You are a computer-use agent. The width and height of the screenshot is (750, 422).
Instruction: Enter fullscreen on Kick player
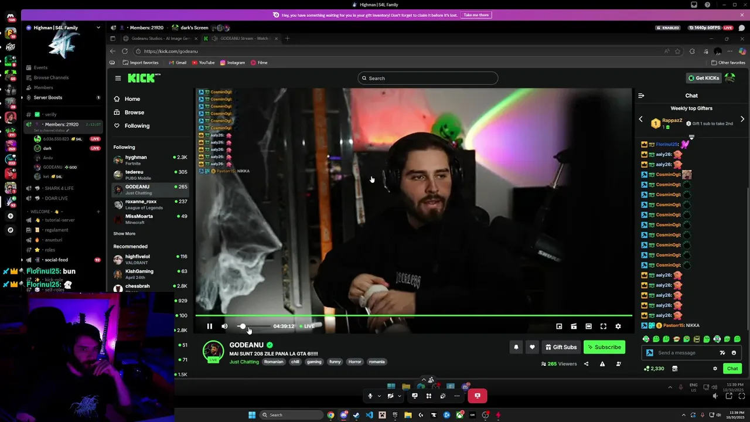click(x=604, y=326)
